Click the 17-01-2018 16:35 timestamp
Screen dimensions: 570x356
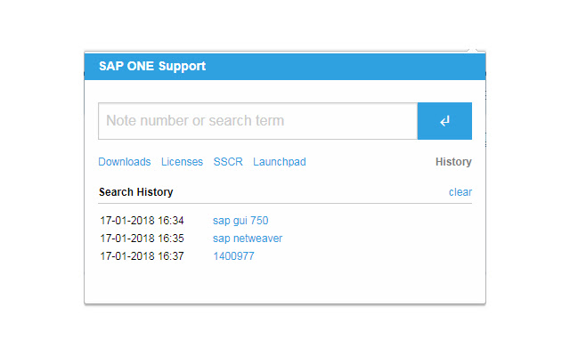(142, 239)
